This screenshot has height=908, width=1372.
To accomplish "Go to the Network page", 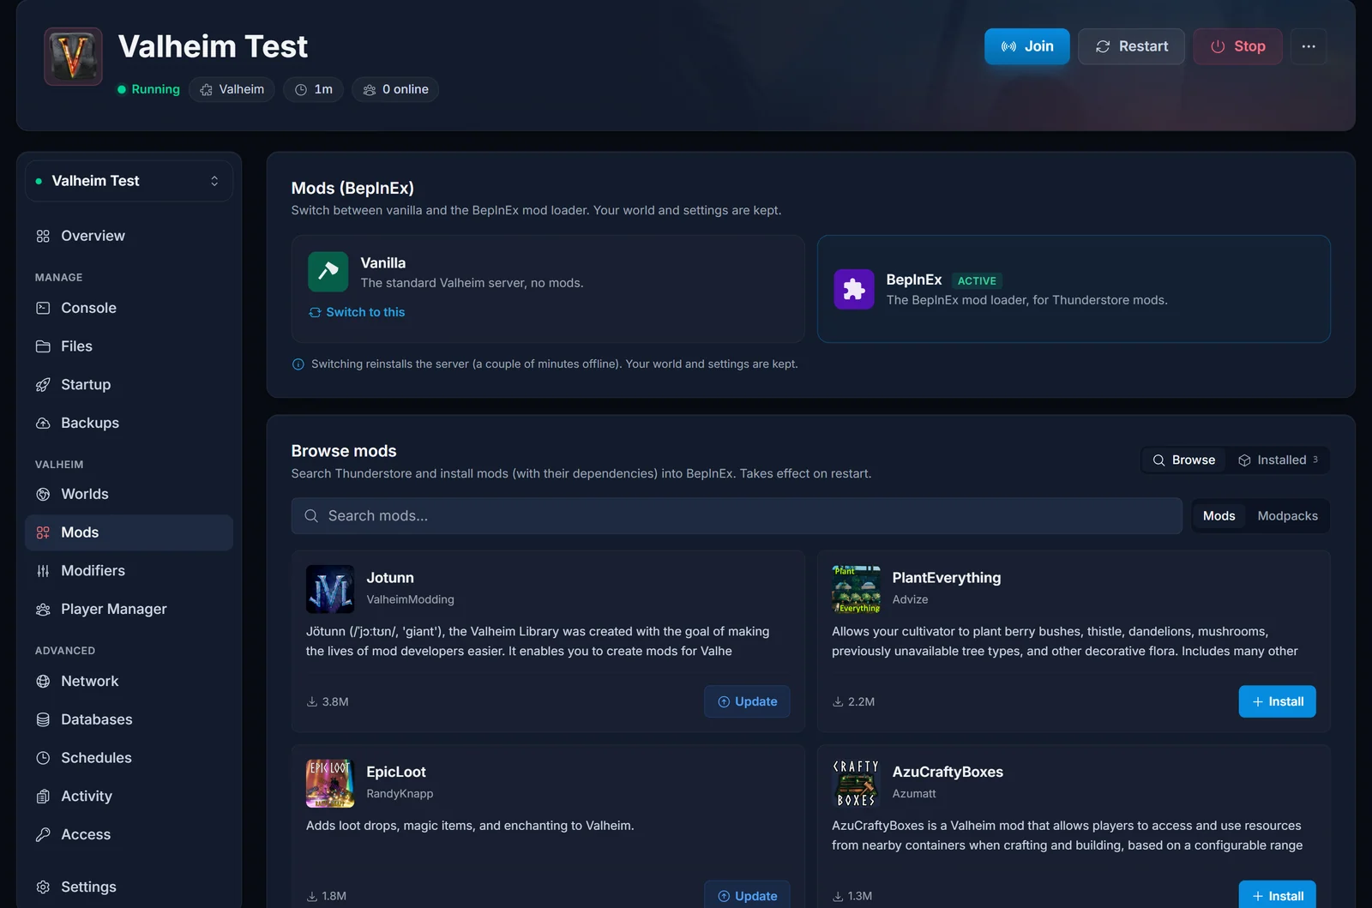I will [x=129, y=681].
